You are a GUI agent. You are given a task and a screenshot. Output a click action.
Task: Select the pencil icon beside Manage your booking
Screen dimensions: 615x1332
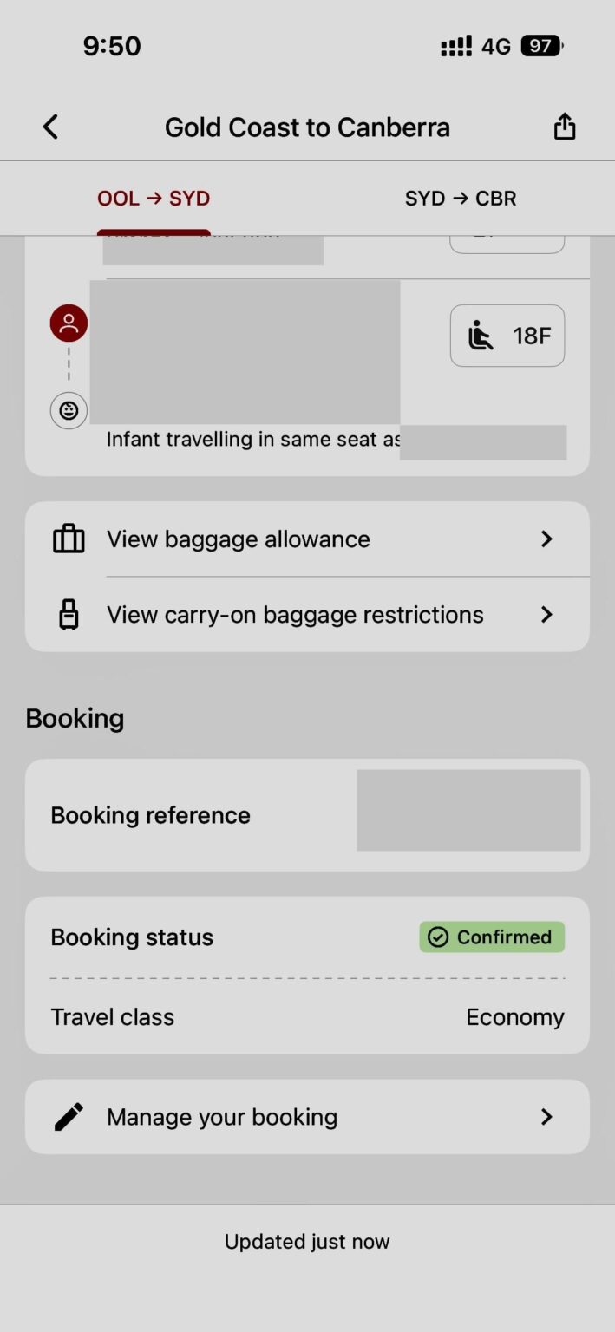[x=68, y=1117]
